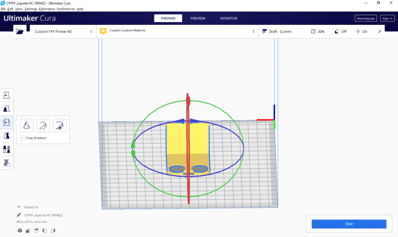Click the 20% infill value
This screenshot has width=398, height=237.
pyautogui.click(x=321, y=32)
